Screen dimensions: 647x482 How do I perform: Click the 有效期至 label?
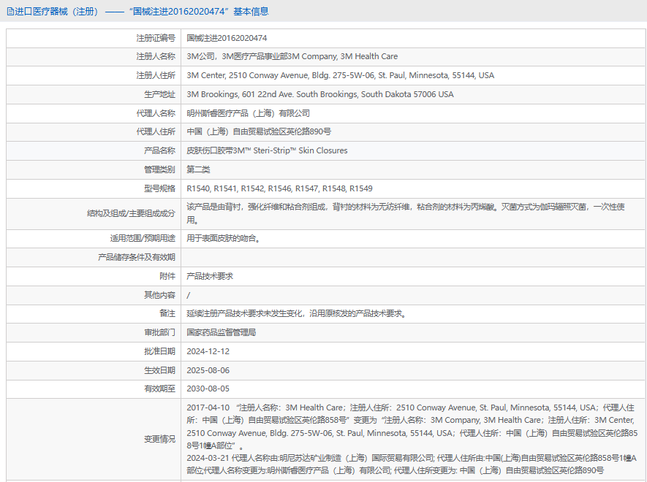(159, 389)
